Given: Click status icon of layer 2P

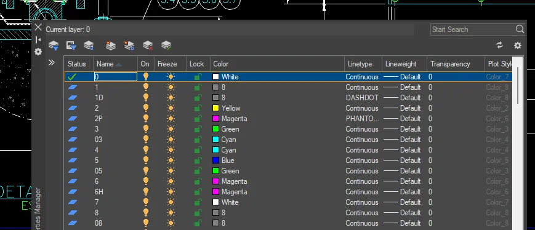Looking at the screenshot, I should click(x=72, y=119).
